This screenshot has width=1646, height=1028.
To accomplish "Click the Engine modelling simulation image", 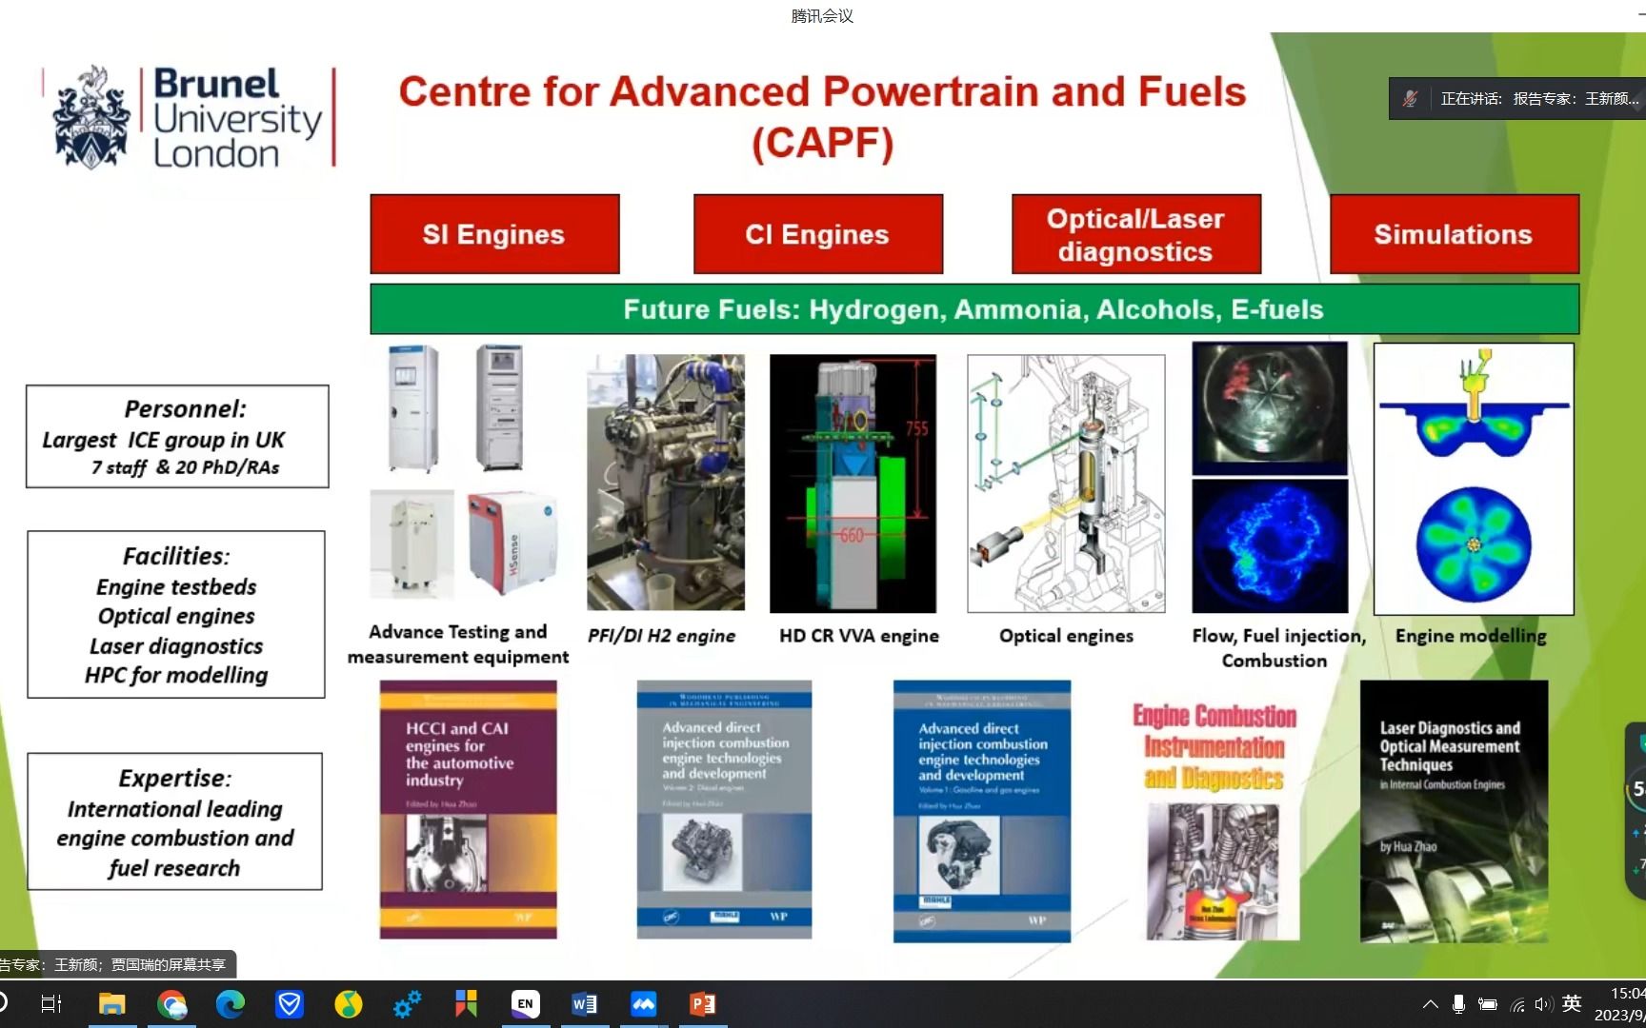I will coord(1474,479).
